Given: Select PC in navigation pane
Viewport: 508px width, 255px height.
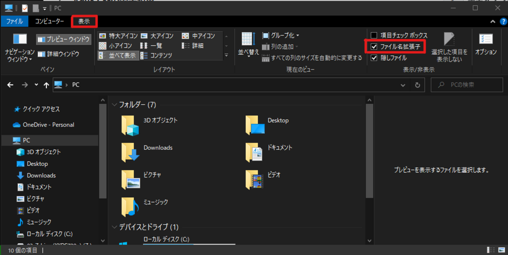Looking at the screenshot, I should [50, 140].
